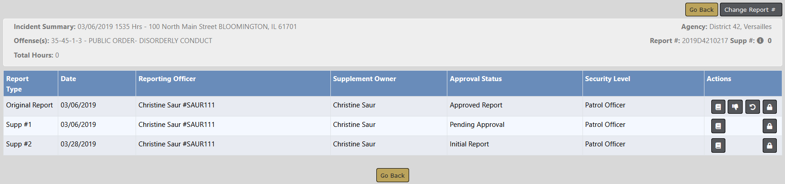Screen dimensions: 785x184
Task: Click the Reporting Officer column header
Action: click(x=167, y=79)
